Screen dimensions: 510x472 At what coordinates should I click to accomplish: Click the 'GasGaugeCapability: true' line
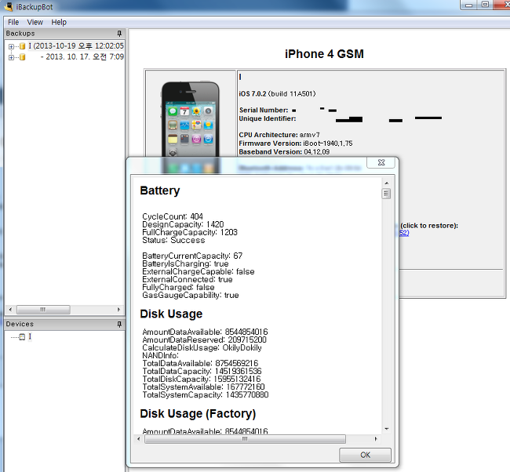point(191,295)
